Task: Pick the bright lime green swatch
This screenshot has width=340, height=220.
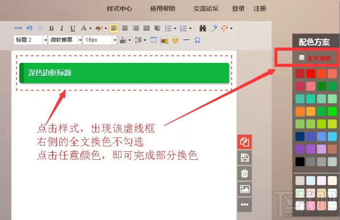Action: click(x=332, y=111)
